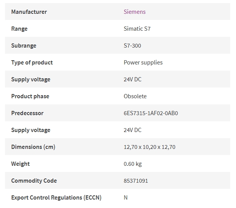
Task: Click the Export Control Regulations (ECCN) label
Action: coord(56,198)
